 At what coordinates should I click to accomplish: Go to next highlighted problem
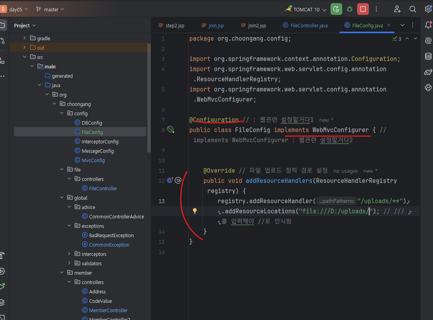click(x=415, y=39)
